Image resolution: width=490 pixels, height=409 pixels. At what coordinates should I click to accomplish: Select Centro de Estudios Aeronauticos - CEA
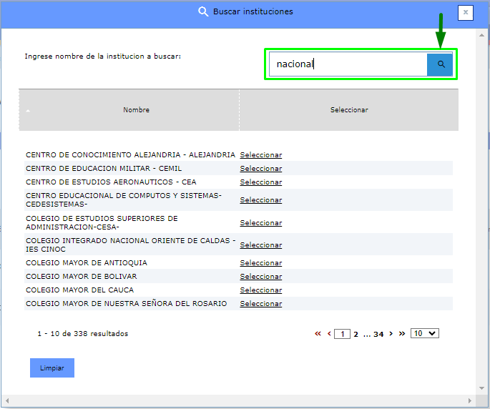(260, 182)
